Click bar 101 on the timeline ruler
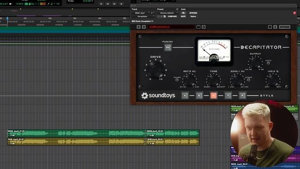The width and height of the screenshot is (300, 169). (25, 18)
